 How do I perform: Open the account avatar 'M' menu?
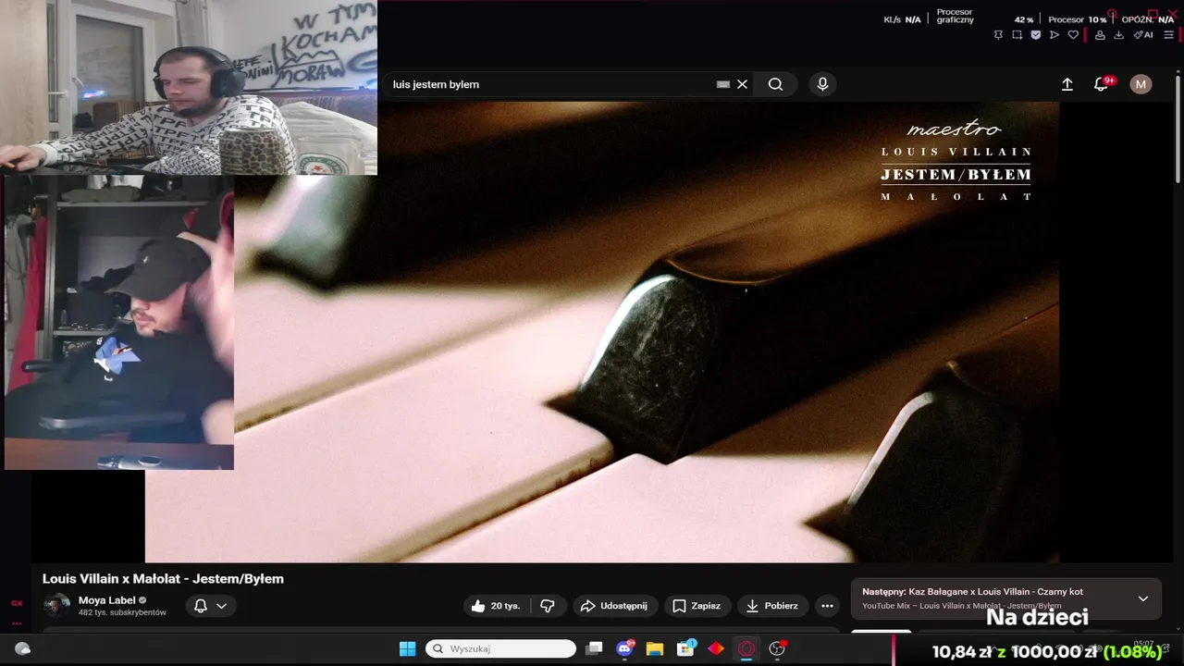coord(1141,84)
